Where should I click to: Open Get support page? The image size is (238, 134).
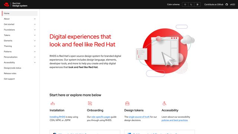pyautogui.click(x=9, y=79)
